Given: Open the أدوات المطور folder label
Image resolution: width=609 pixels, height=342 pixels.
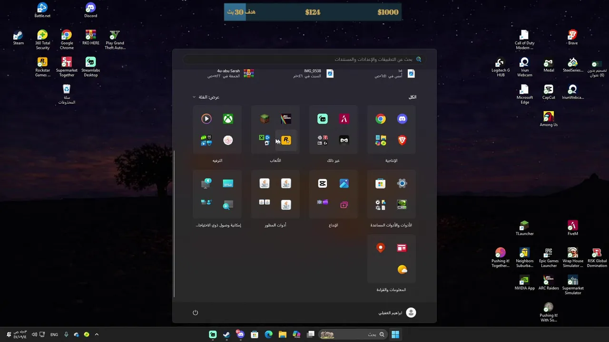Looking at the screenshot, I should [275, 225].
